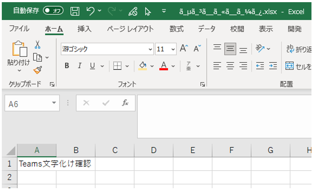Click the formula bar confirm checkmark
314x195 pixels.
tap(106, 103)
